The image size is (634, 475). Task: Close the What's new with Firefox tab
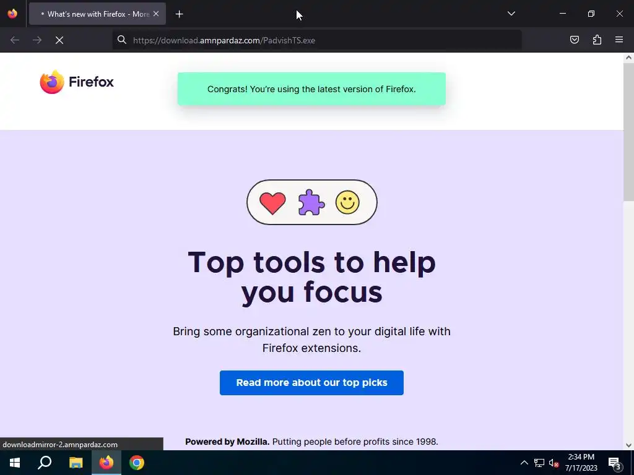pos(156,14)
